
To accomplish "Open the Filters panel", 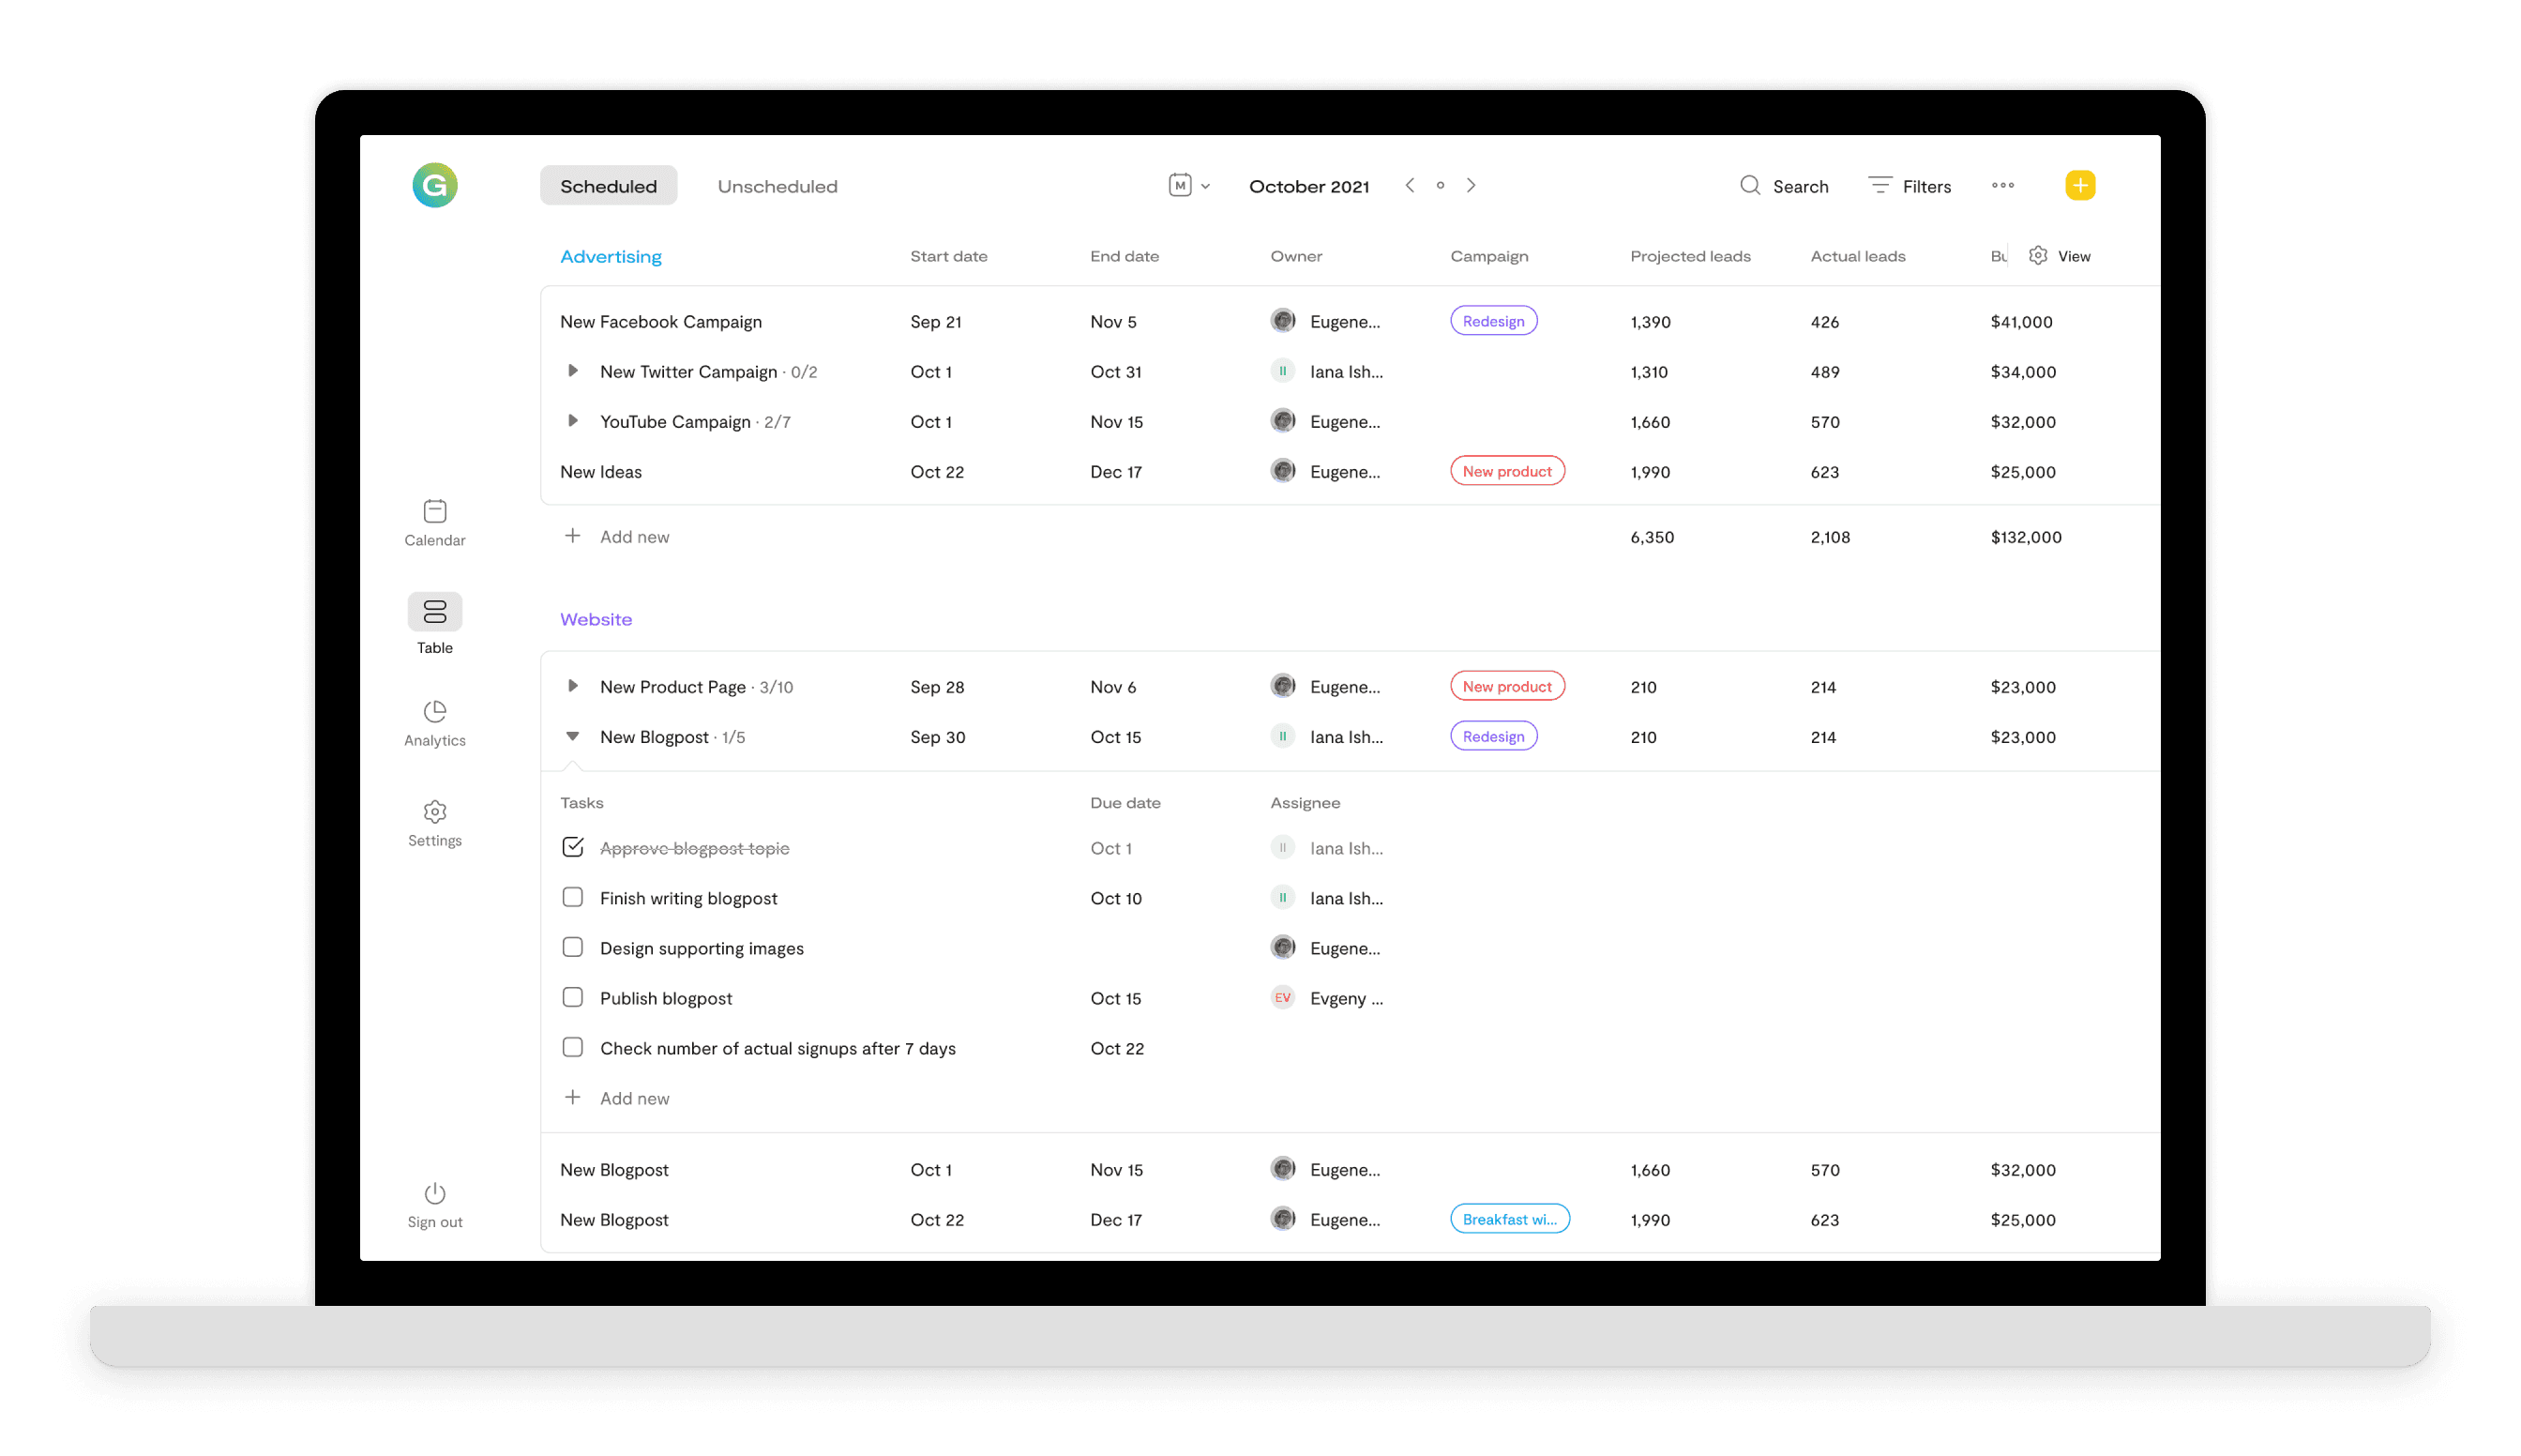I will (x=1910, y=186).
